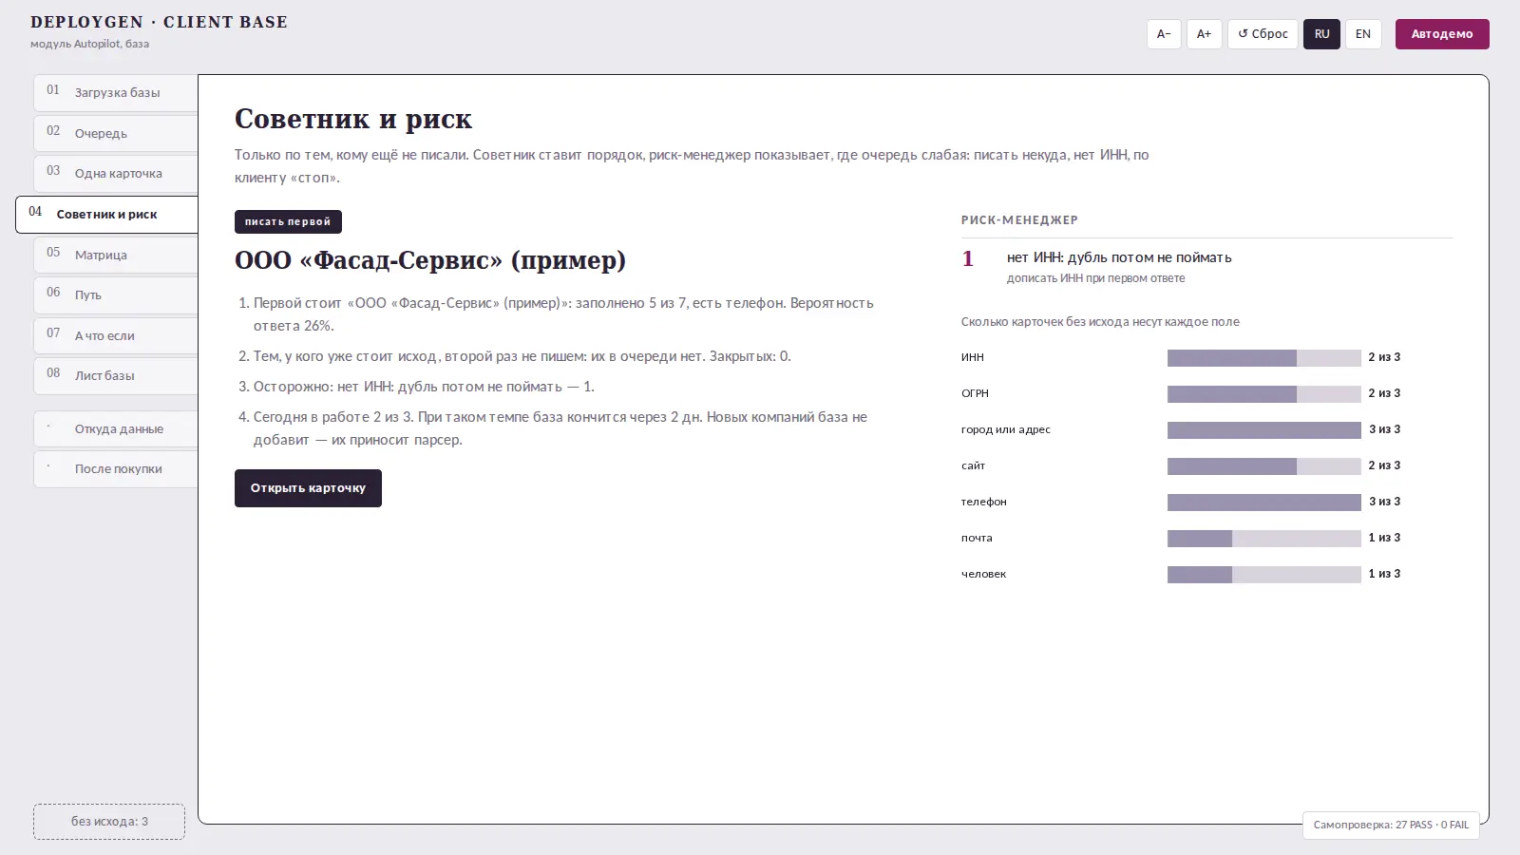
Task: Open the «Загрузка базы» step
Action: pyautogui.click(x=116, y=93)
